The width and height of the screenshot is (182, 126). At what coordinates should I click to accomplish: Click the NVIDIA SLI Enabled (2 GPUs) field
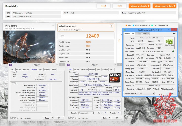pyautogui.click(x=155, y=85)
